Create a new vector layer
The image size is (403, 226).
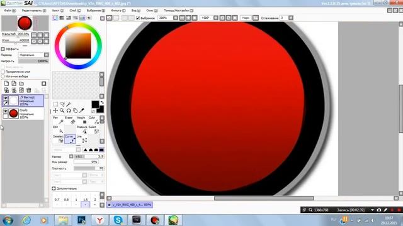pos(14,83)
